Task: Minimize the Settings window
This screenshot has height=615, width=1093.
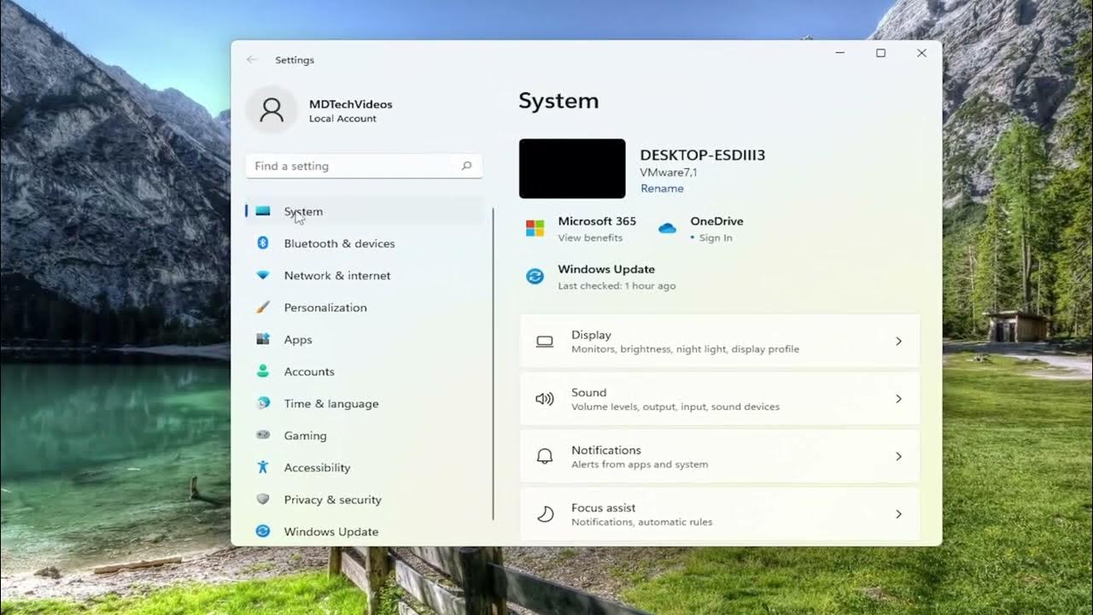Action: pyautogui.click(x=840, y=53)
